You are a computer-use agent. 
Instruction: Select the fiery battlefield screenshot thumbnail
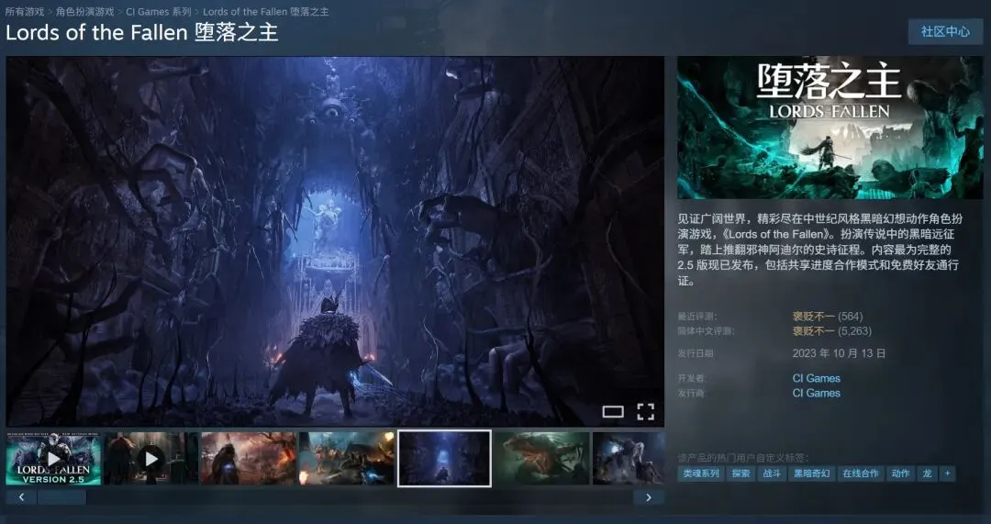pyautogui.click(x=249, y=459)
